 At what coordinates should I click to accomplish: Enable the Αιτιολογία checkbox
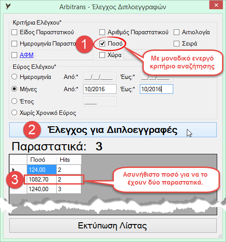point(176,32)
